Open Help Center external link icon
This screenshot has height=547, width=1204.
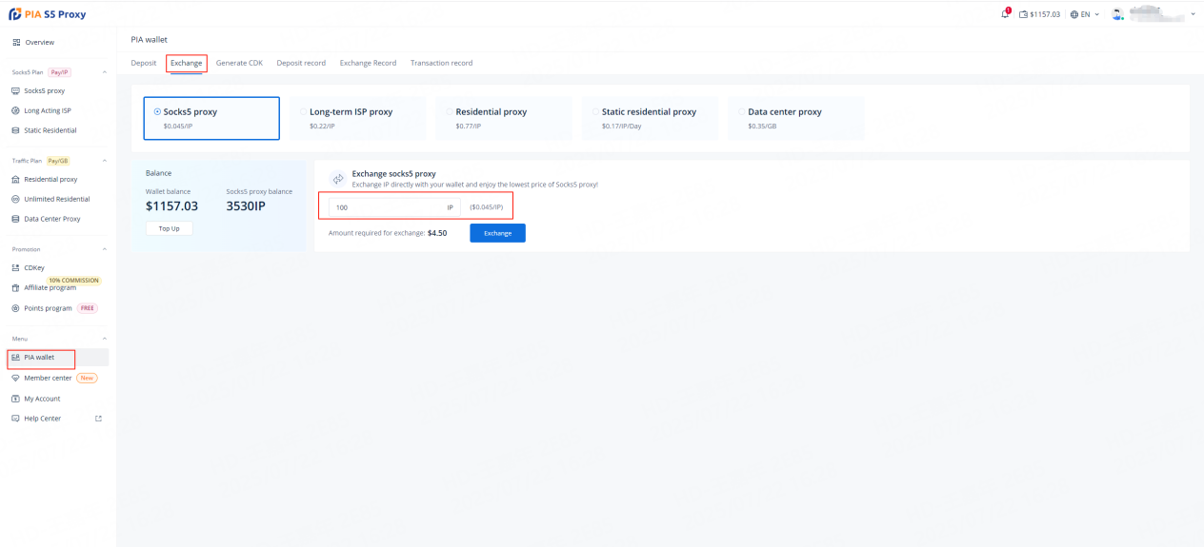(x=98, y=419)
